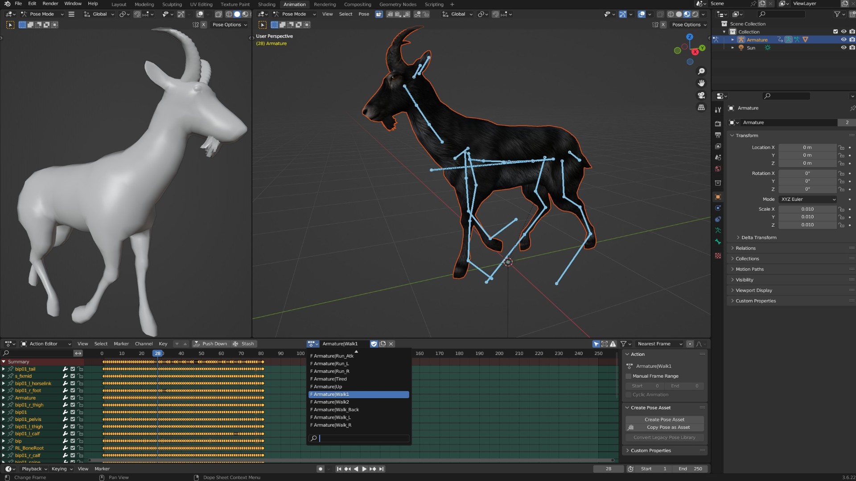
Task: Open the View Layer properties tab
Action: tap(718, 146)
